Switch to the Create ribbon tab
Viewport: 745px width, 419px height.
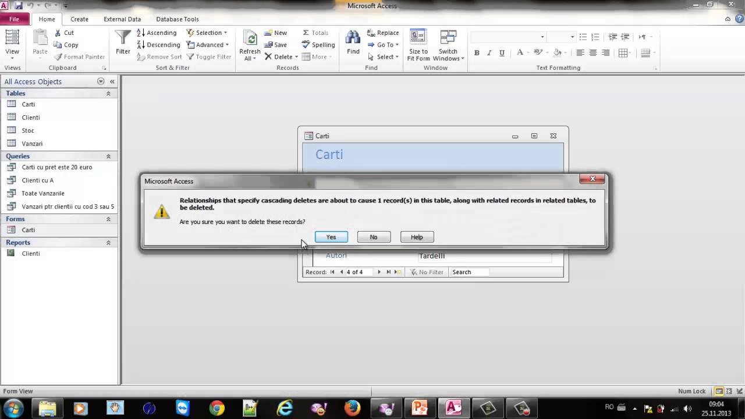(x=79, y=19)
